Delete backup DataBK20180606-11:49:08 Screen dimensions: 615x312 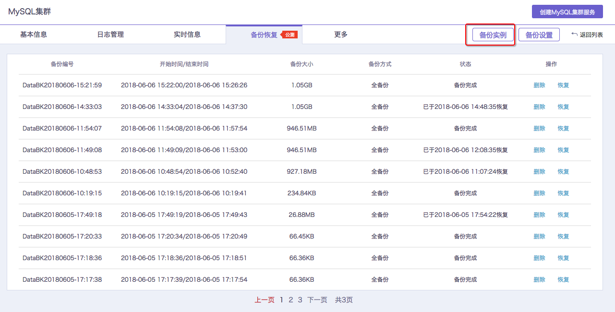click(x=540, y=150)
